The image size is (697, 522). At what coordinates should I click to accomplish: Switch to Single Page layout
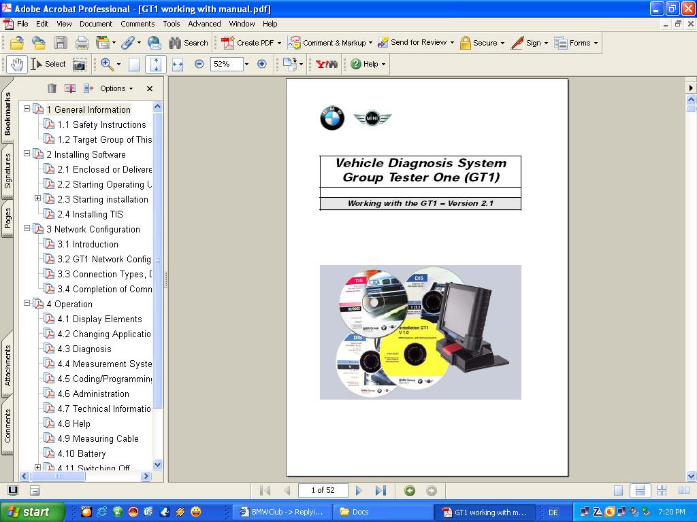tap(618, 491)
